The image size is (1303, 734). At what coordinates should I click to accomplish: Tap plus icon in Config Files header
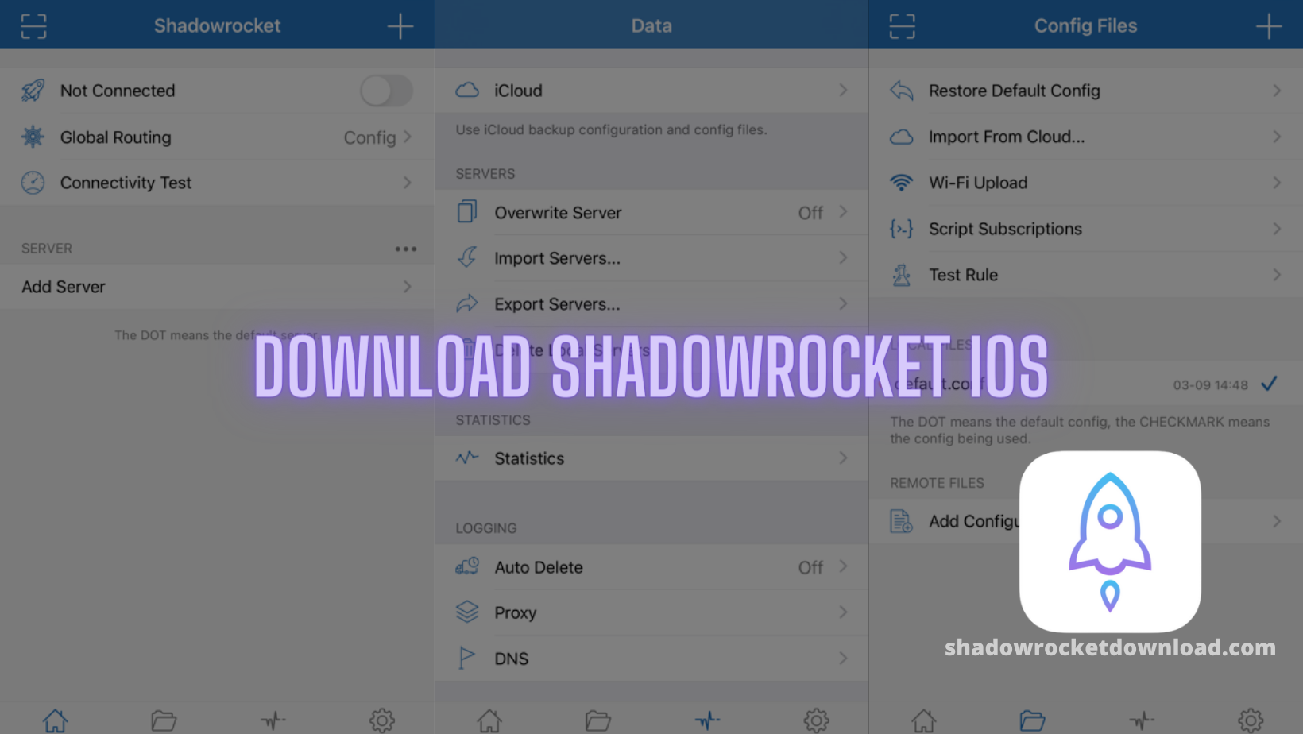pos(1269,25)
